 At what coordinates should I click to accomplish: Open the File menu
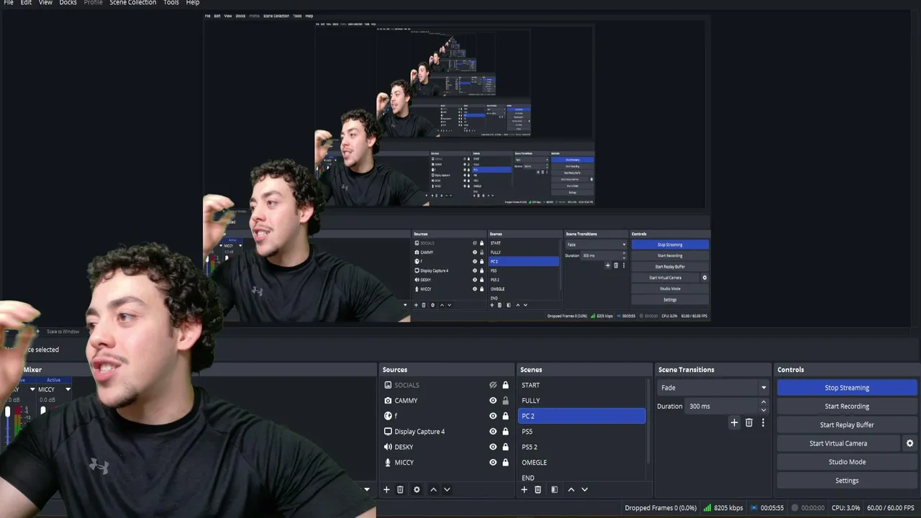click(9, 3)
